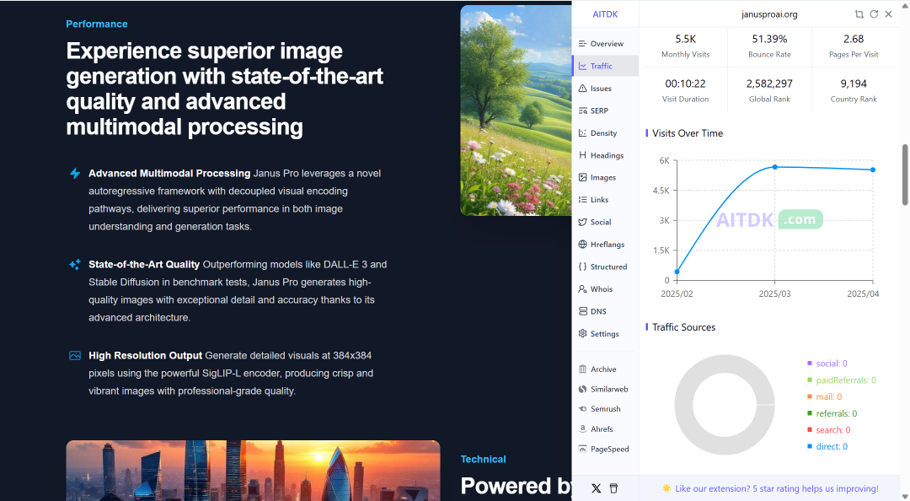Viewport: 910px width, 501px height.
Task: Close the AITDK panel with X
Action: (x=889, y=14)
